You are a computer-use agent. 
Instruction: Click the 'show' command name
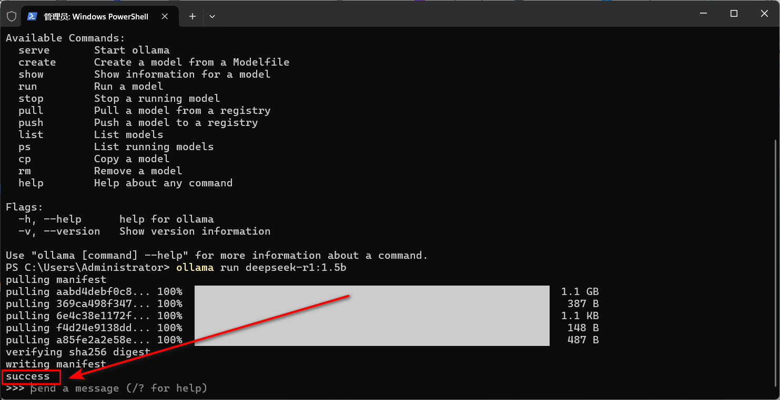(31, 75)
